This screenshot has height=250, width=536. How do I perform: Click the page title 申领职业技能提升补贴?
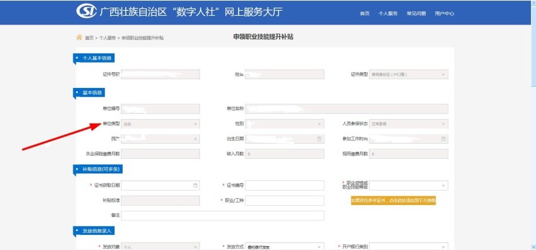click(x=263, y=37)
